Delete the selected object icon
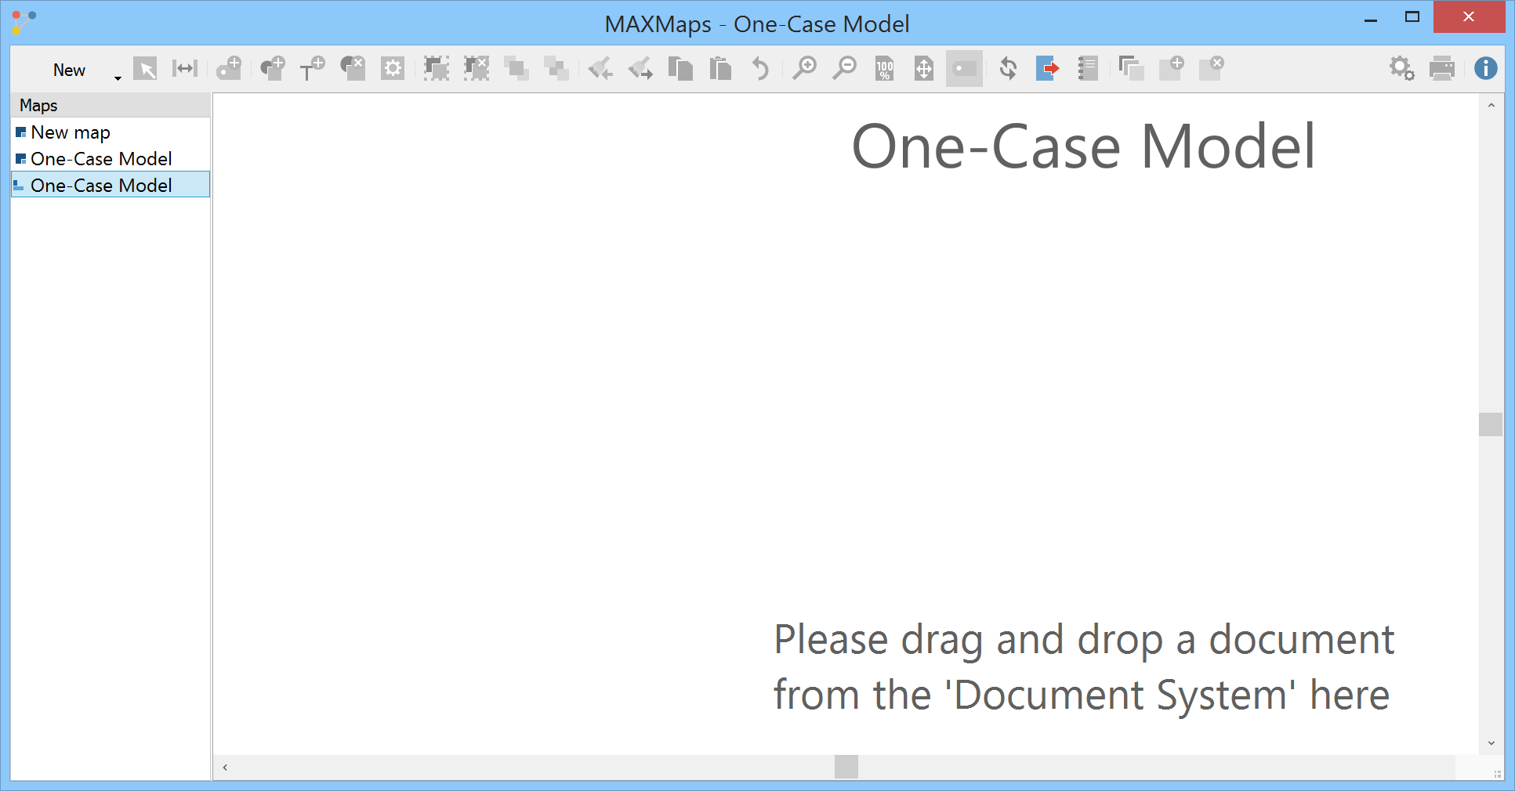 pyautogui.click(x=353, y=69)
